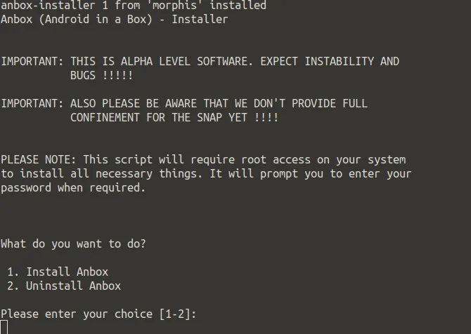
Task: Click the "BUGS !!!!!" text
Action: 101,75
